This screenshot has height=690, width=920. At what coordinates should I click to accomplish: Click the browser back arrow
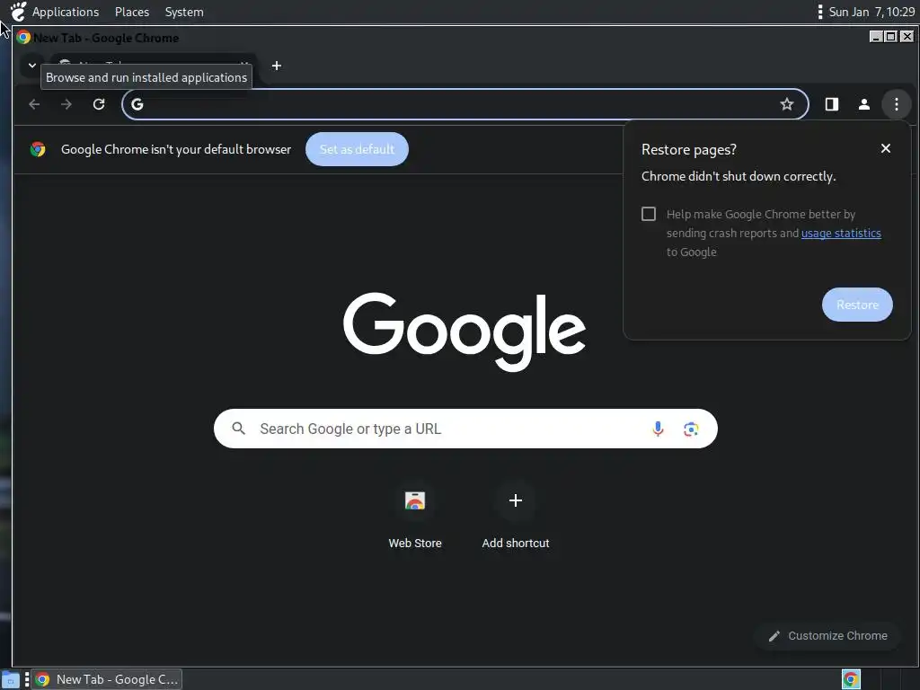pyautogui.click(x=34, y=104)
